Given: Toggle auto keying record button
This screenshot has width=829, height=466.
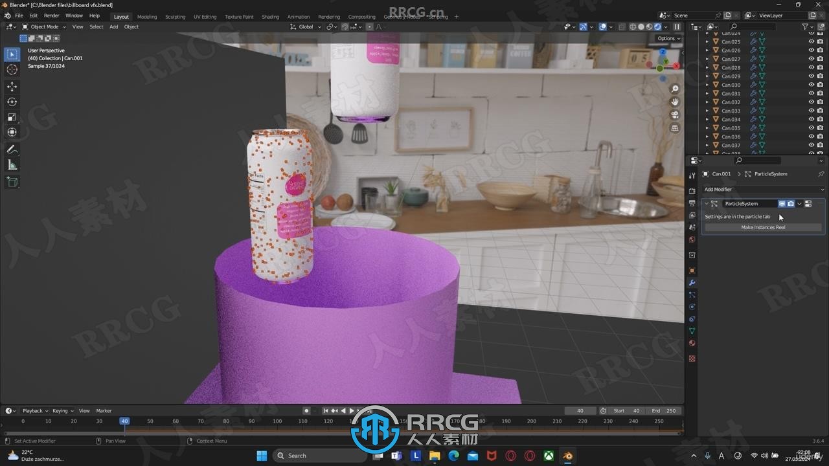Looking at the screenshot, I should pyautogui.click(x=306, y=411).
